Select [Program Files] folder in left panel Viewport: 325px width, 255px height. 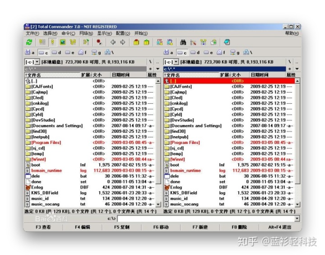(89, 143)
